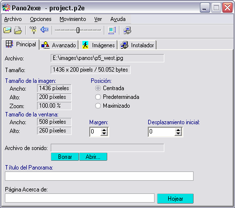Click the Hojear browse button
Image resolution: width=235 pixels, height=208 pixels.
tap(176, 198)
